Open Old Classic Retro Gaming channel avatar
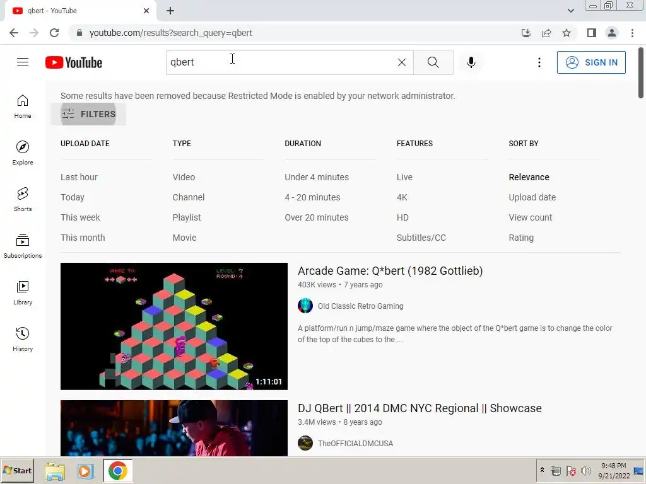This screenshot has width=646, height=484. pyautogui.click(x=305, y=306)
